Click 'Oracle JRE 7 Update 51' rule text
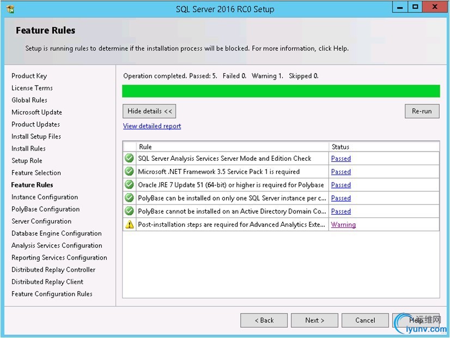Viewport: 450px width, 338px height. click(x=231, y=185)
